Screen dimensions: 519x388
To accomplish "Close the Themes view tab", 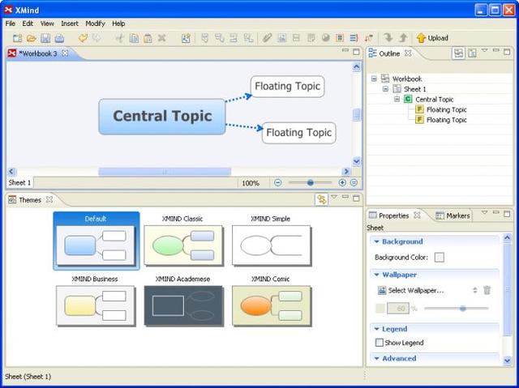I will click(x=49, y=199).
